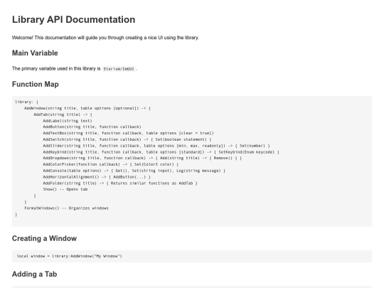Click the AddSwitch code line
The image size is (384, 288).
coord(127,139)
